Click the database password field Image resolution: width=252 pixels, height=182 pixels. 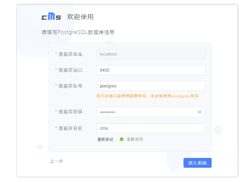[151, 112]
